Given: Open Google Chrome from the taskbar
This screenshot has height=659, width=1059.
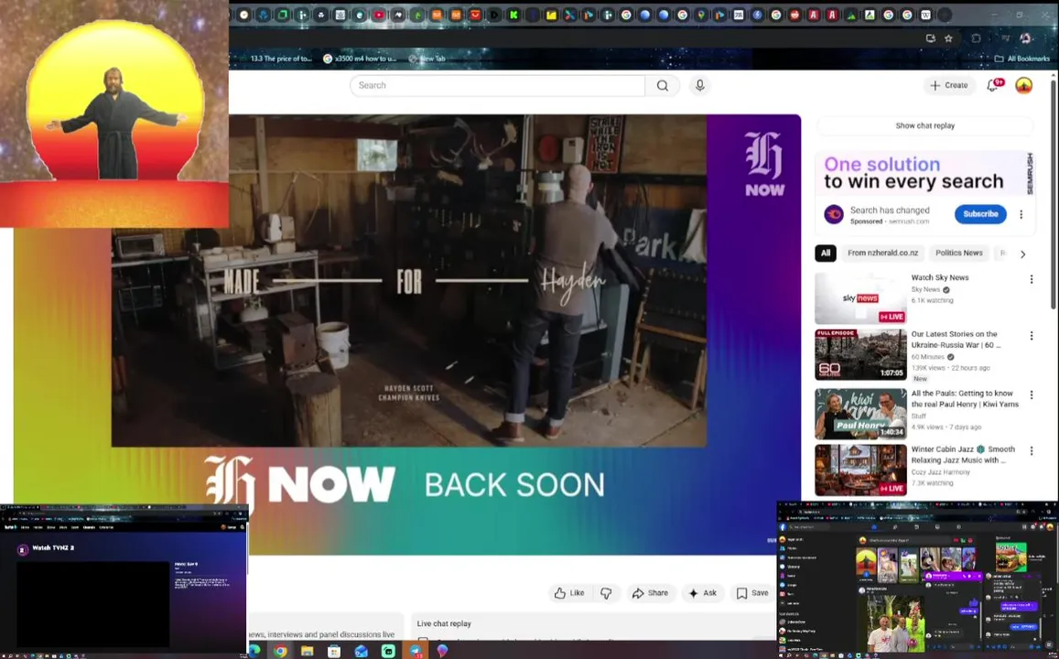Looking at the screenshot, I should pyautogui.click(x=280, y=651).
